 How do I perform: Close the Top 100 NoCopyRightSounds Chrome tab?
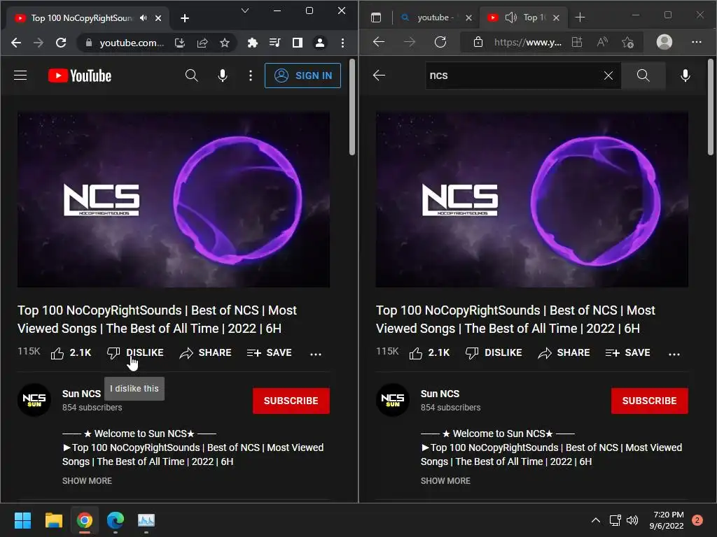158,18
